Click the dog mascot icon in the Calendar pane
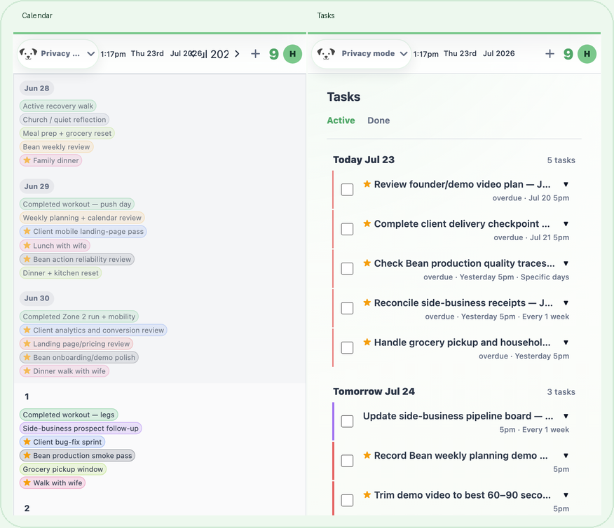This screenshot has width=614, height=528. point(28,54)
